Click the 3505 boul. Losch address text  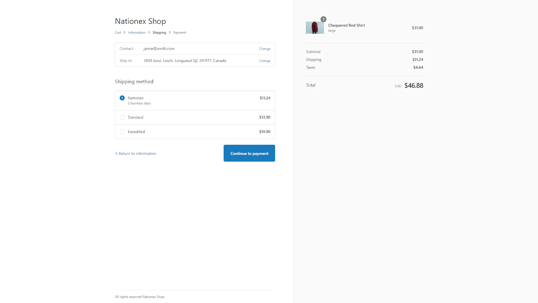[185, 61]
